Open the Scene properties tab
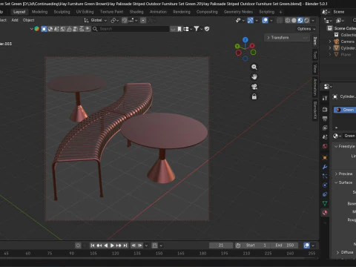Viewport: 356px width, 267px height. [x=325, y=137]
